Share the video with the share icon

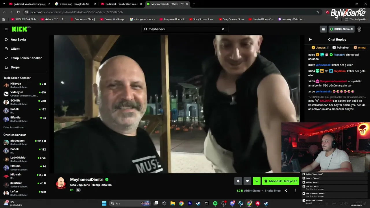pos(286,191)
